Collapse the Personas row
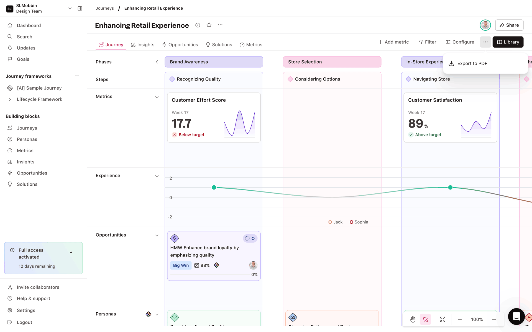 click(157, 315)
